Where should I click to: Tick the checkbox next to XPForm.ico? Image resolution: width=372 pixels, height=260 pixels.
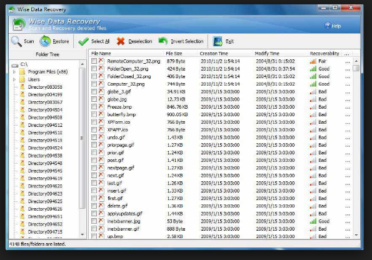[94, 122]
